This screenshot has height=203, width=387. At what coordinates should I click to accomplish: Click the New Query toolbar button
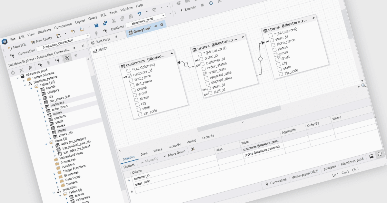tap(41, 40)
